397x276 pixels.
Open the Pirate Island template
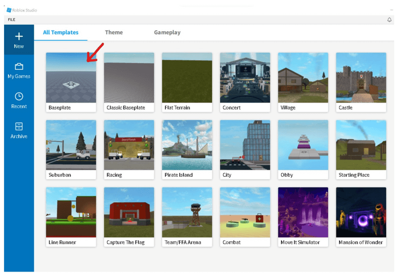coord(187,145)
